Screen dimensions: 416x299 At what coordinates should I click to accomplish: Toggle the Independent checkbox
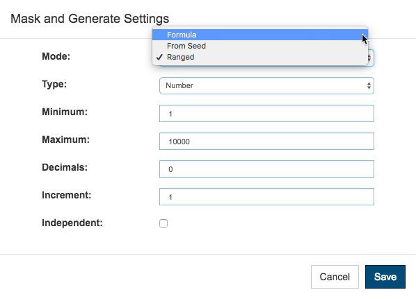(x=163, y=223)
